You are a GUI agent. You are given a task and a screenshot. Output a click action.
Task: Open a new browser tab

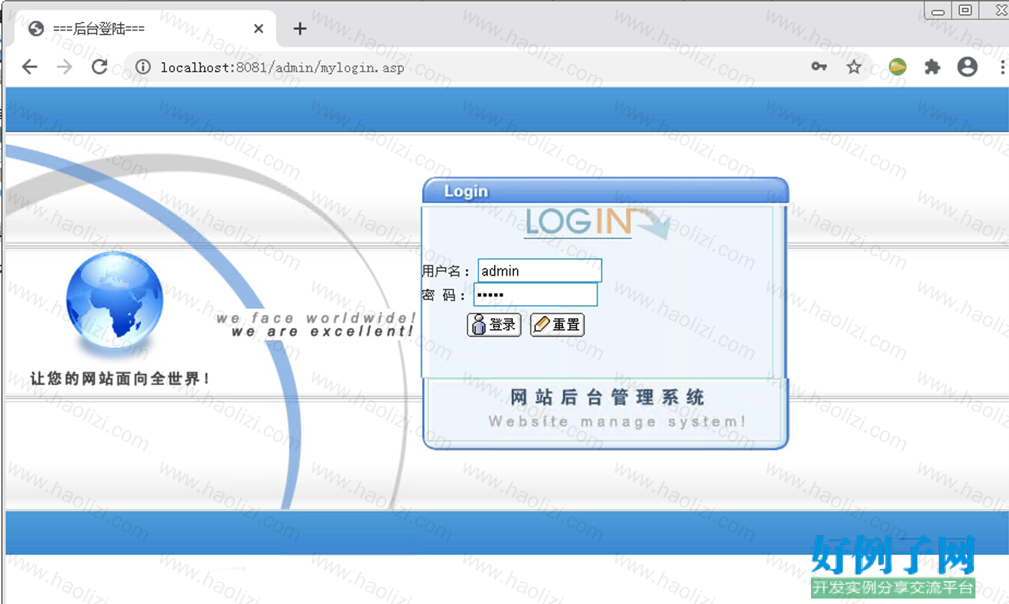click(x=299, y=28)
